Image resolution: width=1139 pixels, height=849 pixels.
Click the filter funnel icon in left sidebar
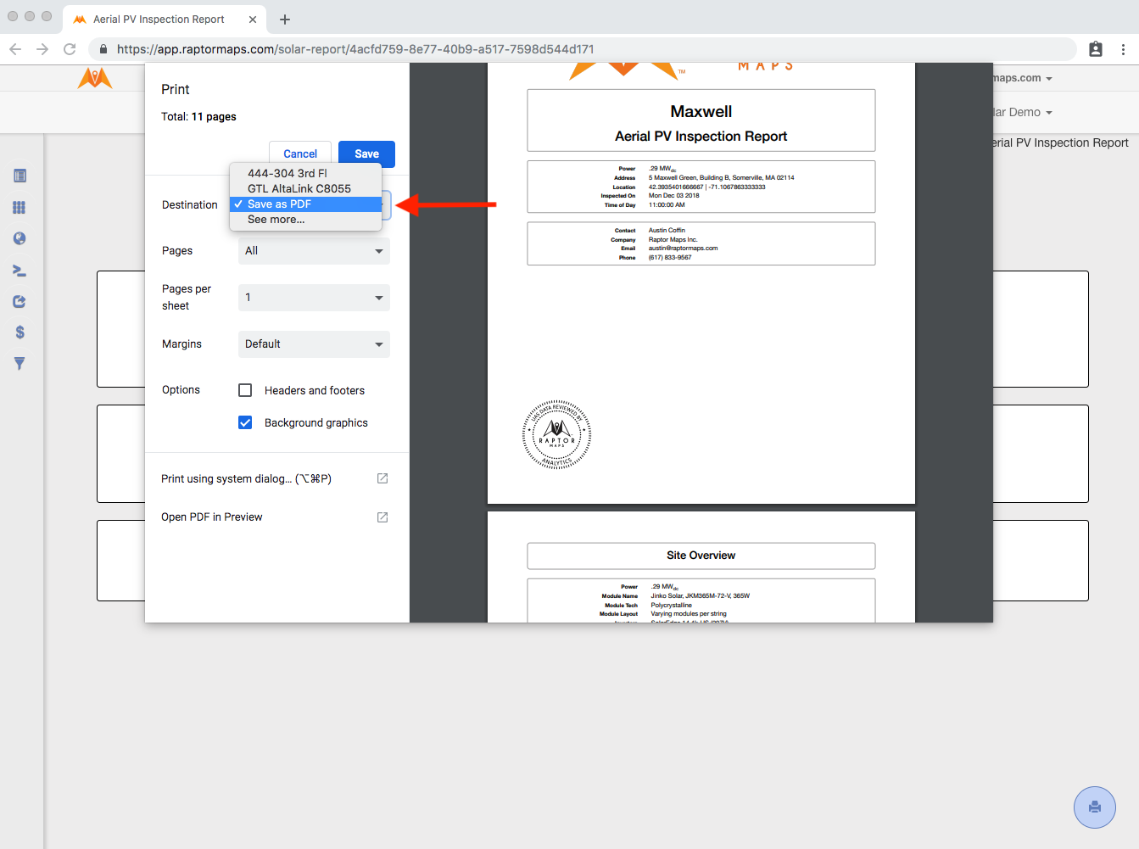[20, 364]
